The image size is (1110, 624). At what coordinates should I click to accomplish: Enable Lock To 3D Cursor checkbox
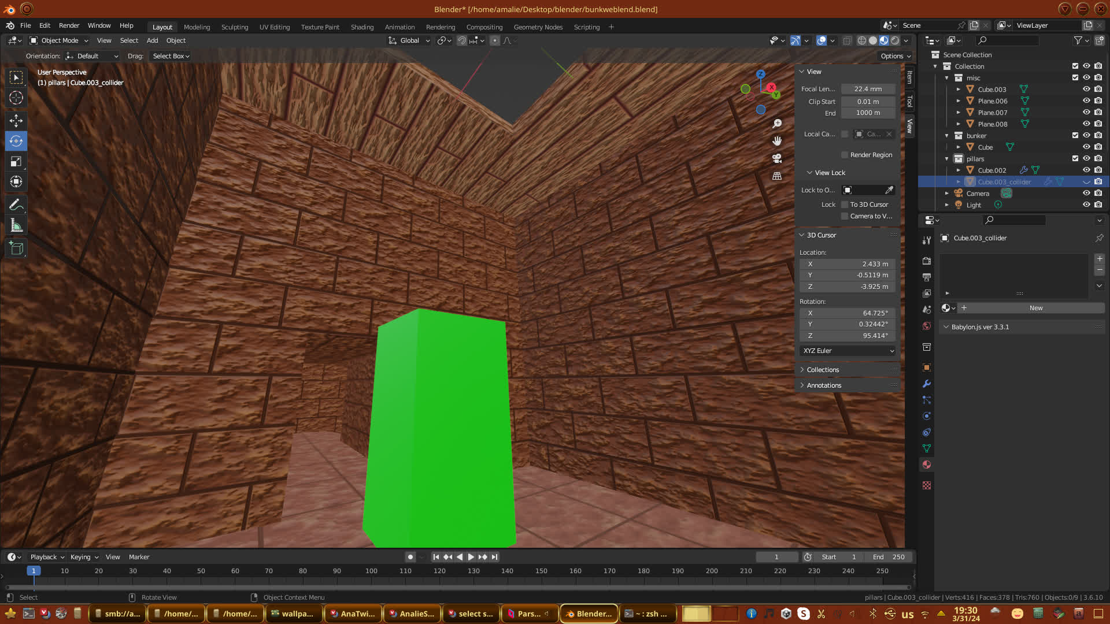point(845,205)
